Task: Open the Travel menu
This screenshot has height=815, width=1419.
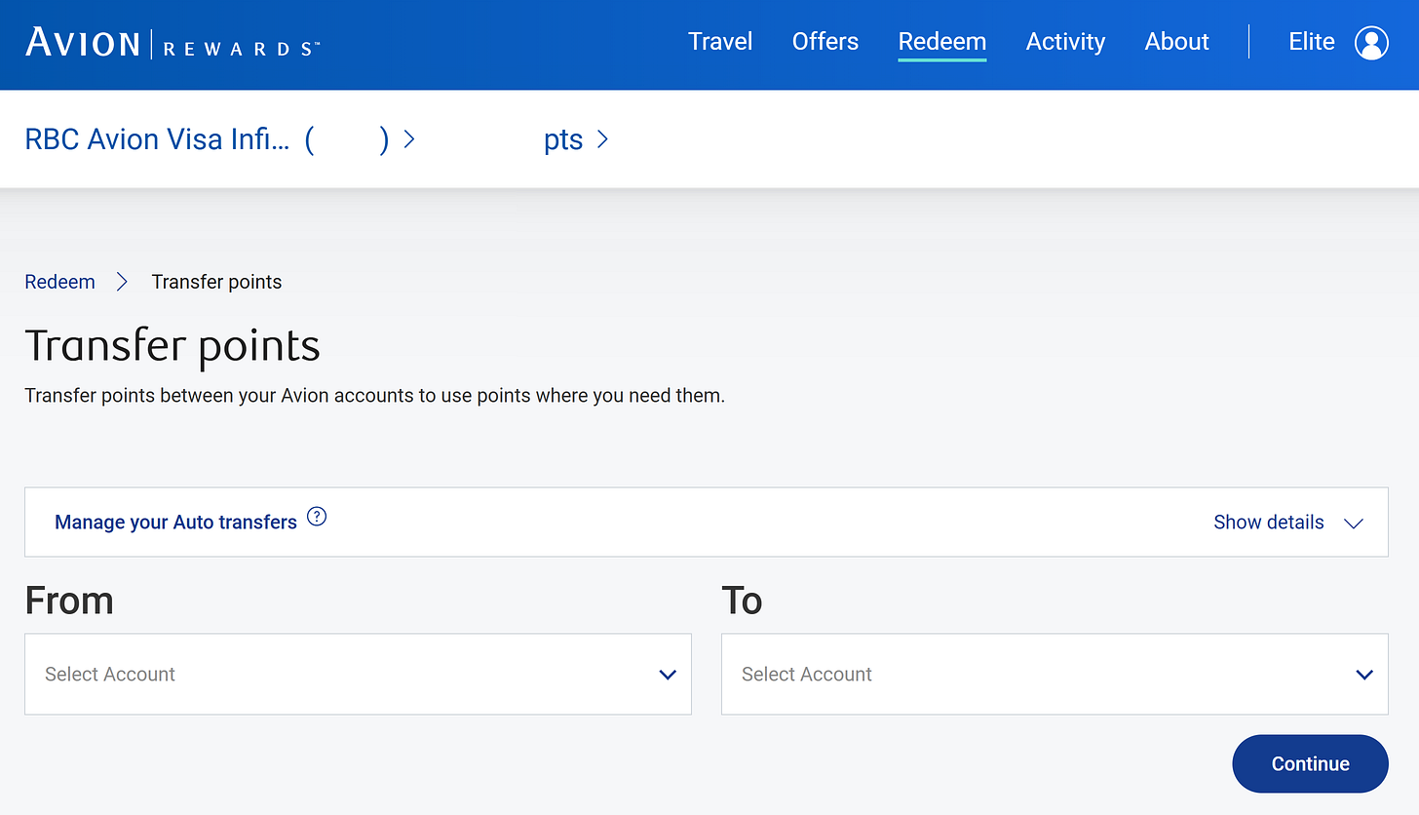Action: (x=720, y=42)
